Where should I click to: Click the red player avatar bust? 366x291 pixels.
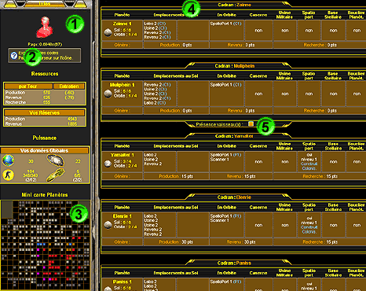click(x=45, y=28)
